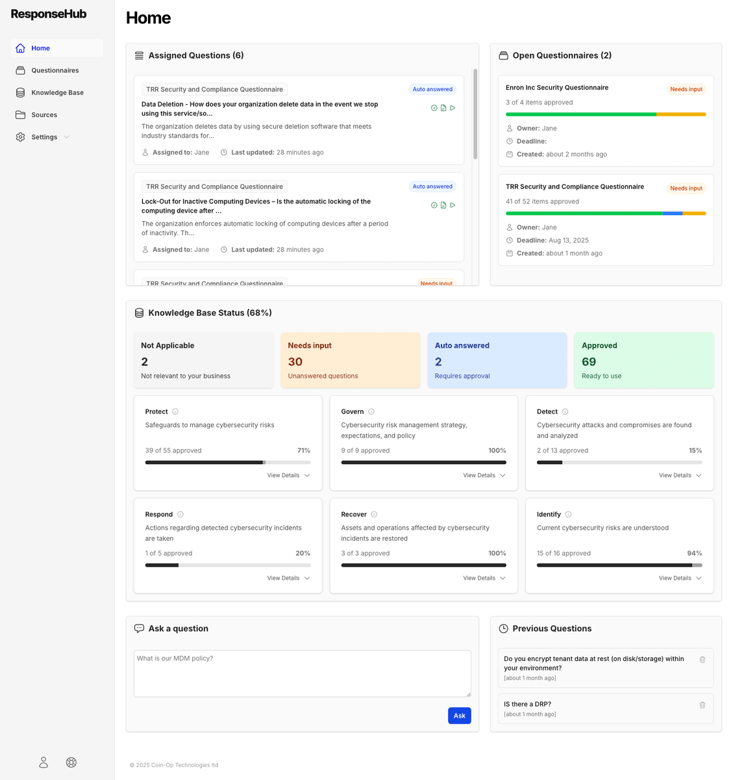Screen dimensions: 733x780
Task: Run the answer generation icon on Data Deletion question
Action: point(453,108)
